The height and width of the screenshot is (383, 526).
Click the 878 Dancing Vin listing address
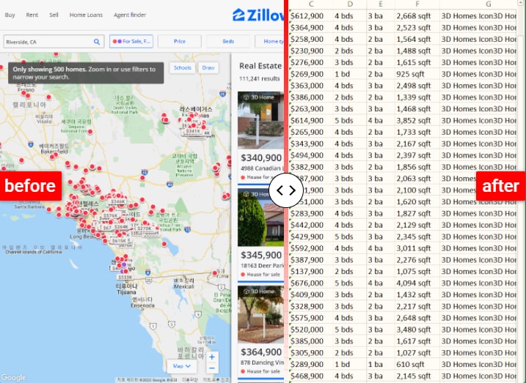click(x=262, y=362)
